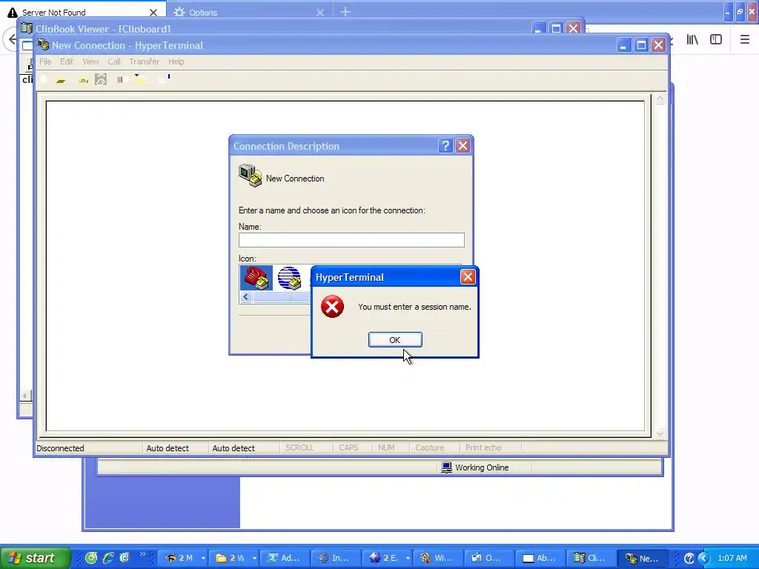Open the browser hamburger menu
This screenshot has height=569, width=759.
point(745,40)
